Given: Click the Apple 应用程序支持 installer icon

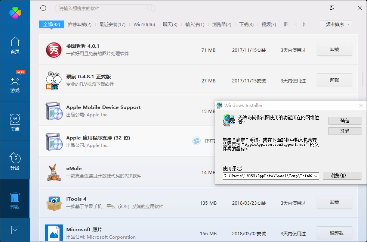Looking at the screenshot, I should tap(54, 142).
